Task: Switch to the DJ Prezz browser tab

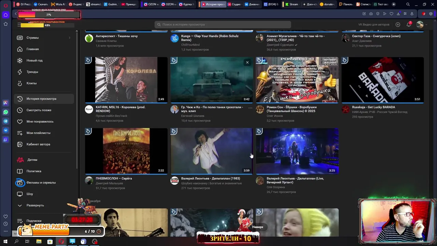Action: click(x=24, y=4)
